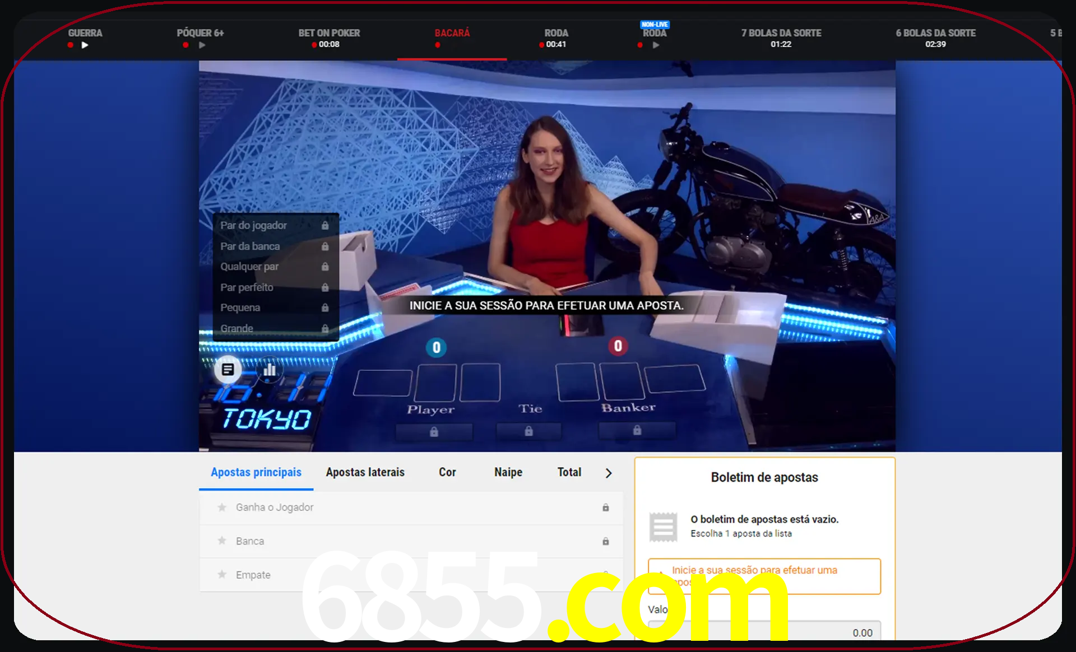Screen dimensions: 1076x652
Task: Open the 6 Bolas da Sorte game
Action: pyautogui.click(x=935, y=38)
